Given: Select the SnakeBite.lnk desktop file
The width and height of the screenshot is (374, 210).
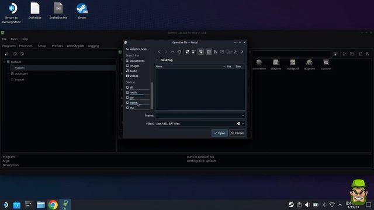Looking at the screenshot, I should click(58, 11).
